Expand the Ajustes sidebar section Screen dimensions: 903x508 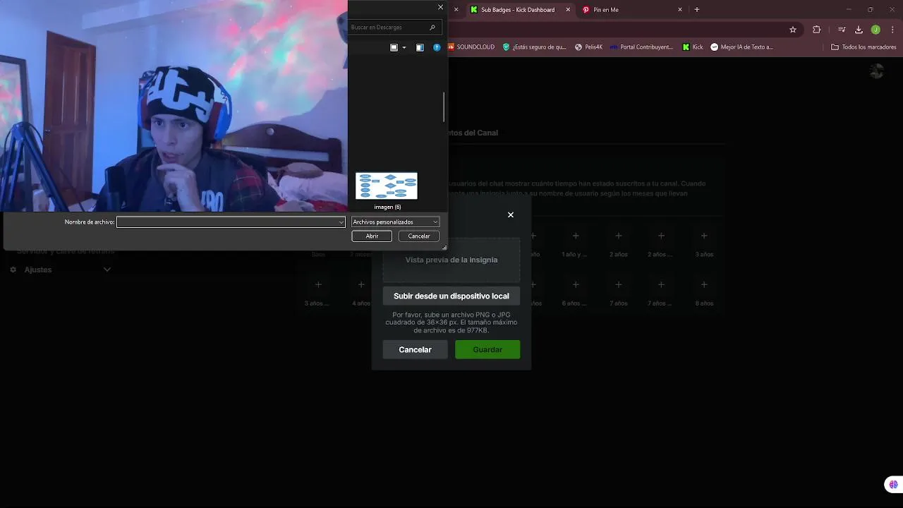point(107,270)
